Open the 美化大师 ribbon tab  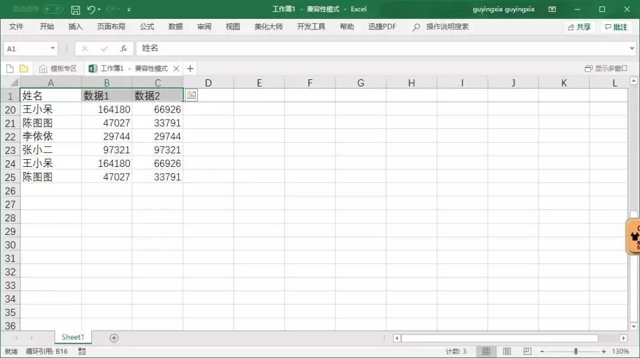pos(268,27)
